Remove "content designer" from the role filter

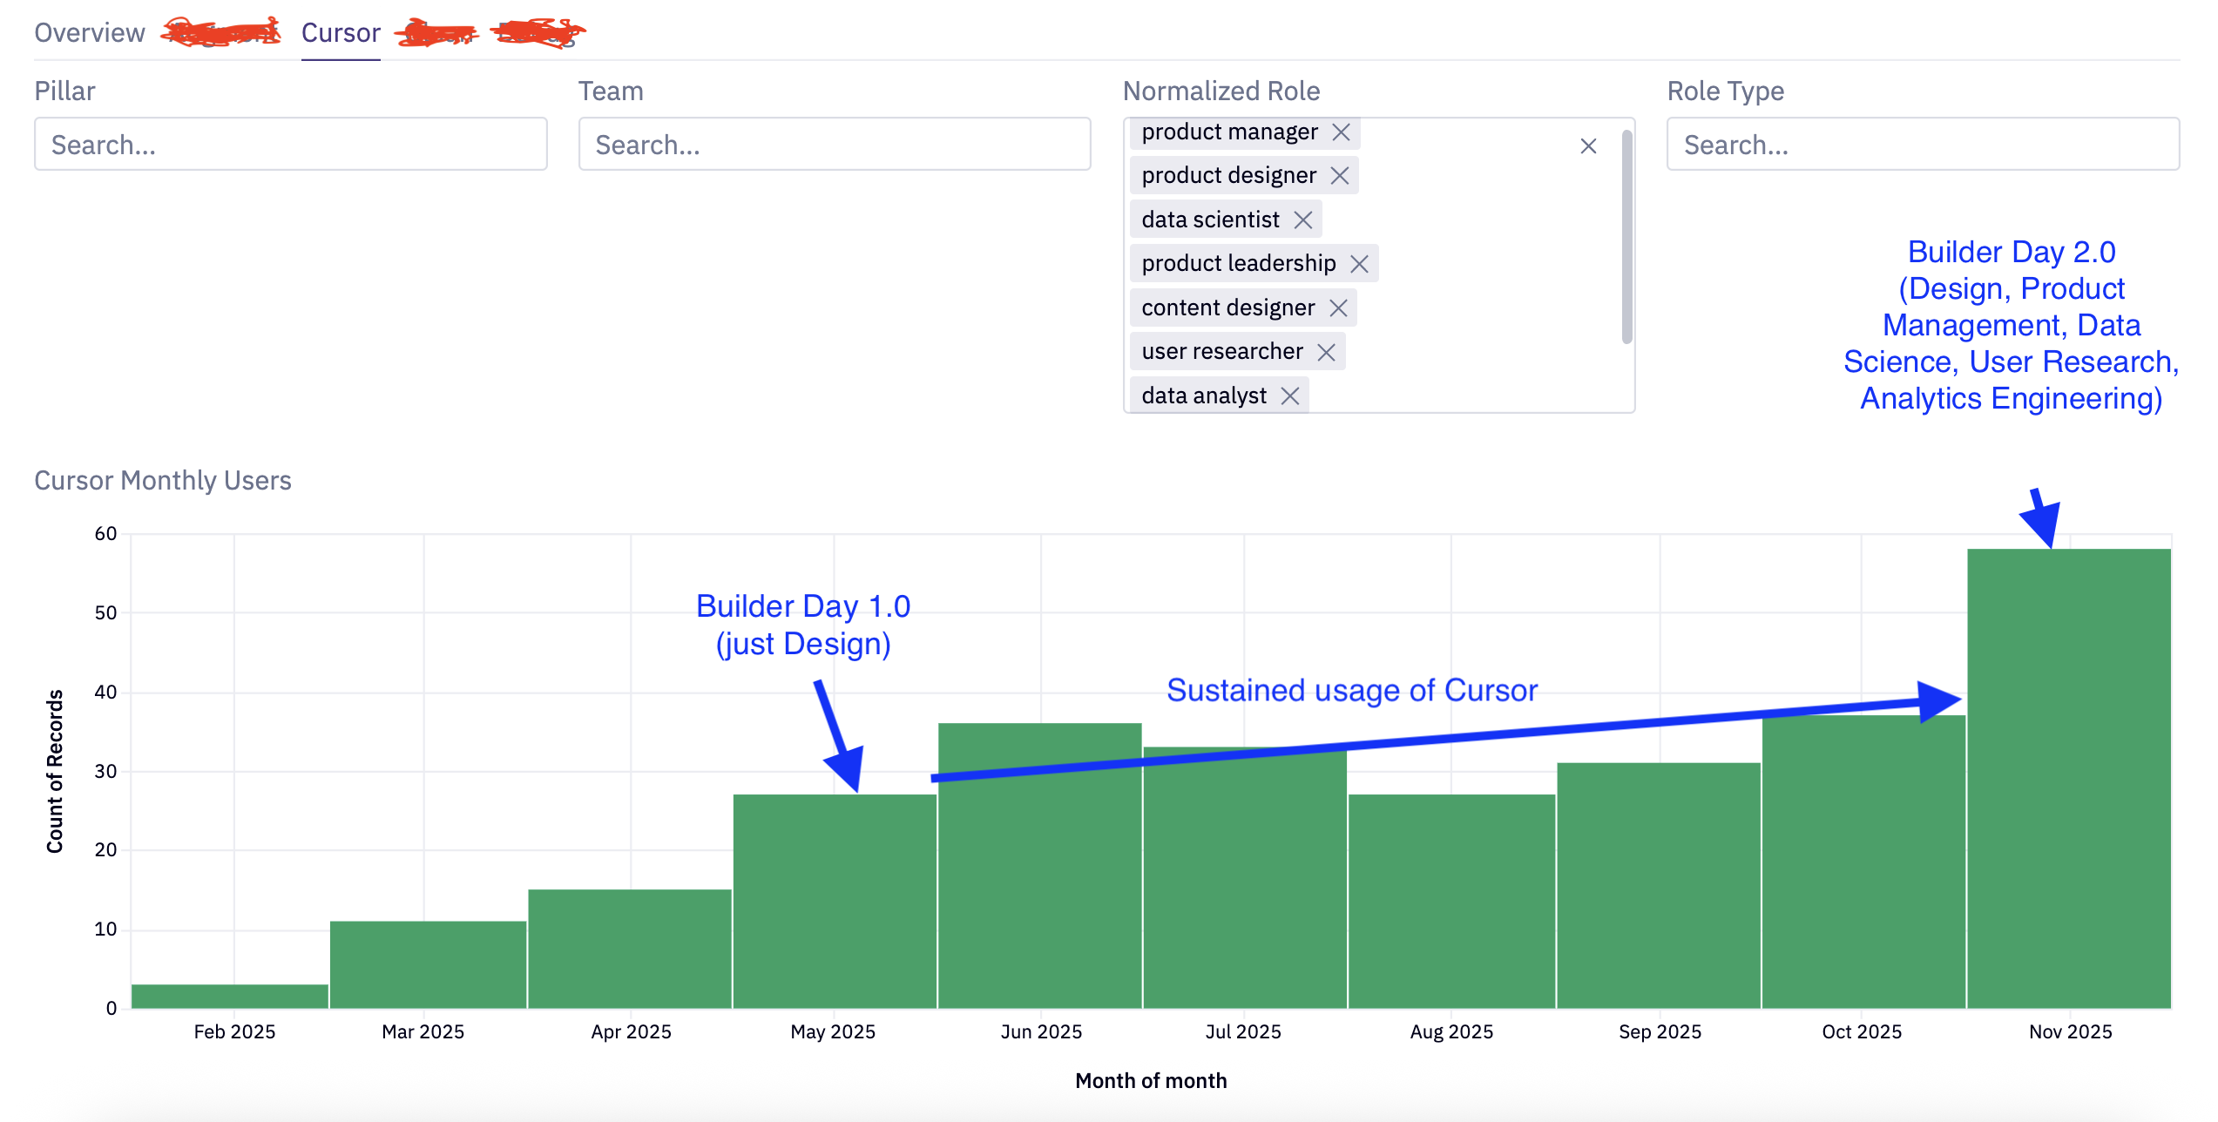pyautogui.click(x=1340, y=307)
